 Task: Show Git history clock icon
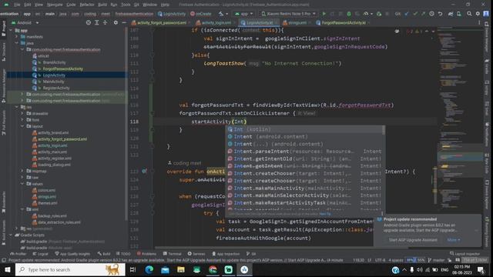[431, 14]
